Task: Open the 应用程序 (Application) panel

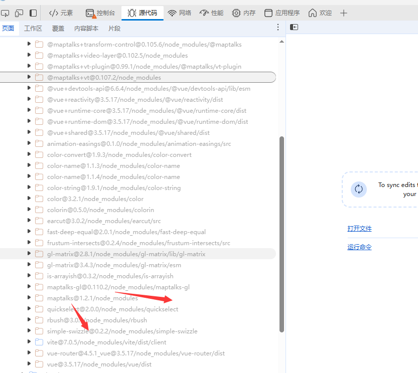Action: (282, 13)
